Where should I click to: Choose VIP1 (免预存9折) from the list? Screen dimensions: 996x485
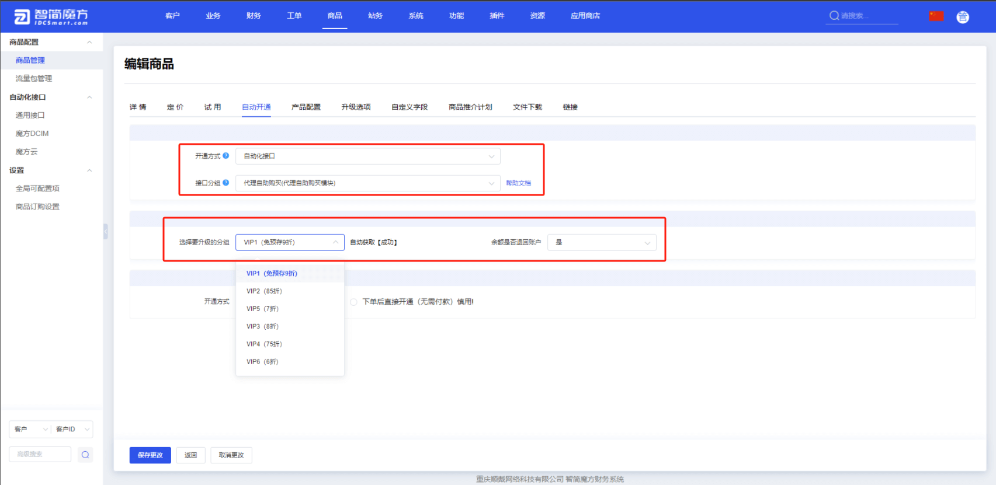tap(290, 273)
